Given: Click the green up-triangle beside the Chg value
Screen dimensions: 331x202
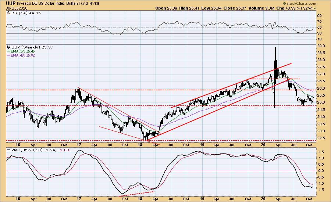Looking at the screenshot, I should pos(315,8).
